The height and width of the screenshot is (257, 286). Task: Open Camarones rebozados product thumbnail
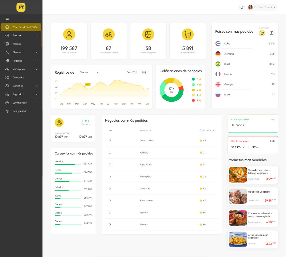[238, 218]
